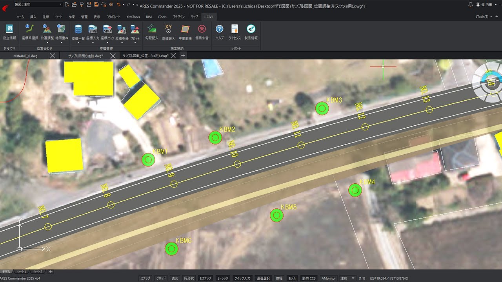Viewport: 502px width, 282px height.
Task: Open the 注釈 annotation scale dropdown
Action: (x=348, y=278)
